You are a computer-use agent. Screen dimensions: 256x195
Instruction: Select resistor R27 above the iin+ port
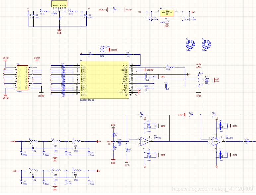(113, 135)
